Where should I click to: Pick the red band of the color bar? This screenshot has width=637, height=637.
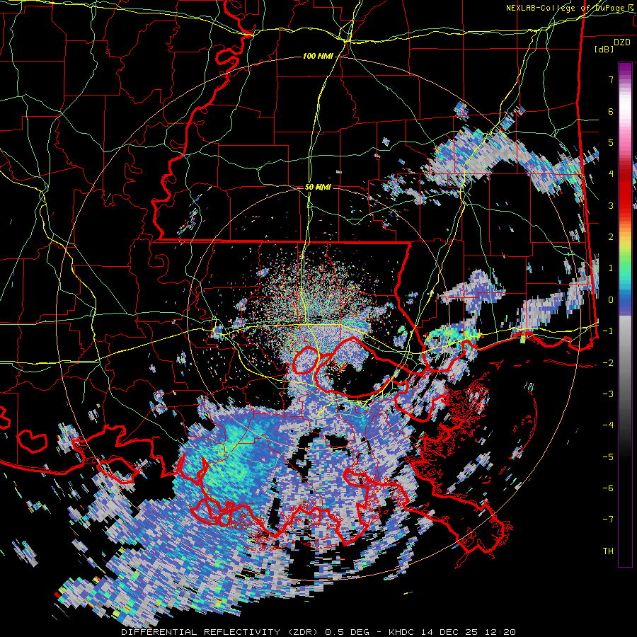click(x=625, y=191)
